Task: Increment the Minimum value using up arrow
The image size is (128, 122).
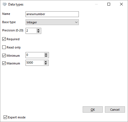Action: [x=46, y=54]
